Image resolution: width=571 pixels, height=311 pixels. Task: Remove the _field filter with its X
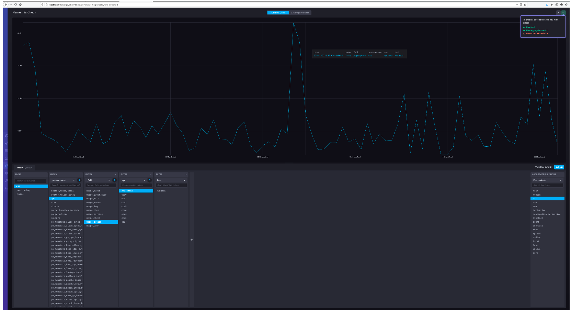click(116, 175)
